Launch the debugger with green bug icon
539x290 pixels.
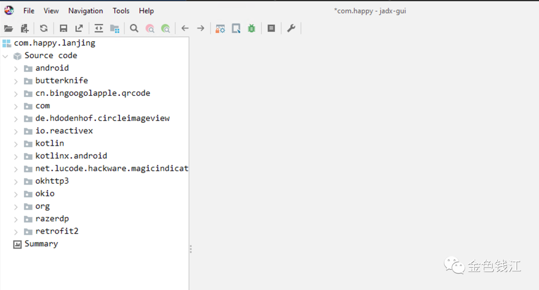tap(252, 28)
